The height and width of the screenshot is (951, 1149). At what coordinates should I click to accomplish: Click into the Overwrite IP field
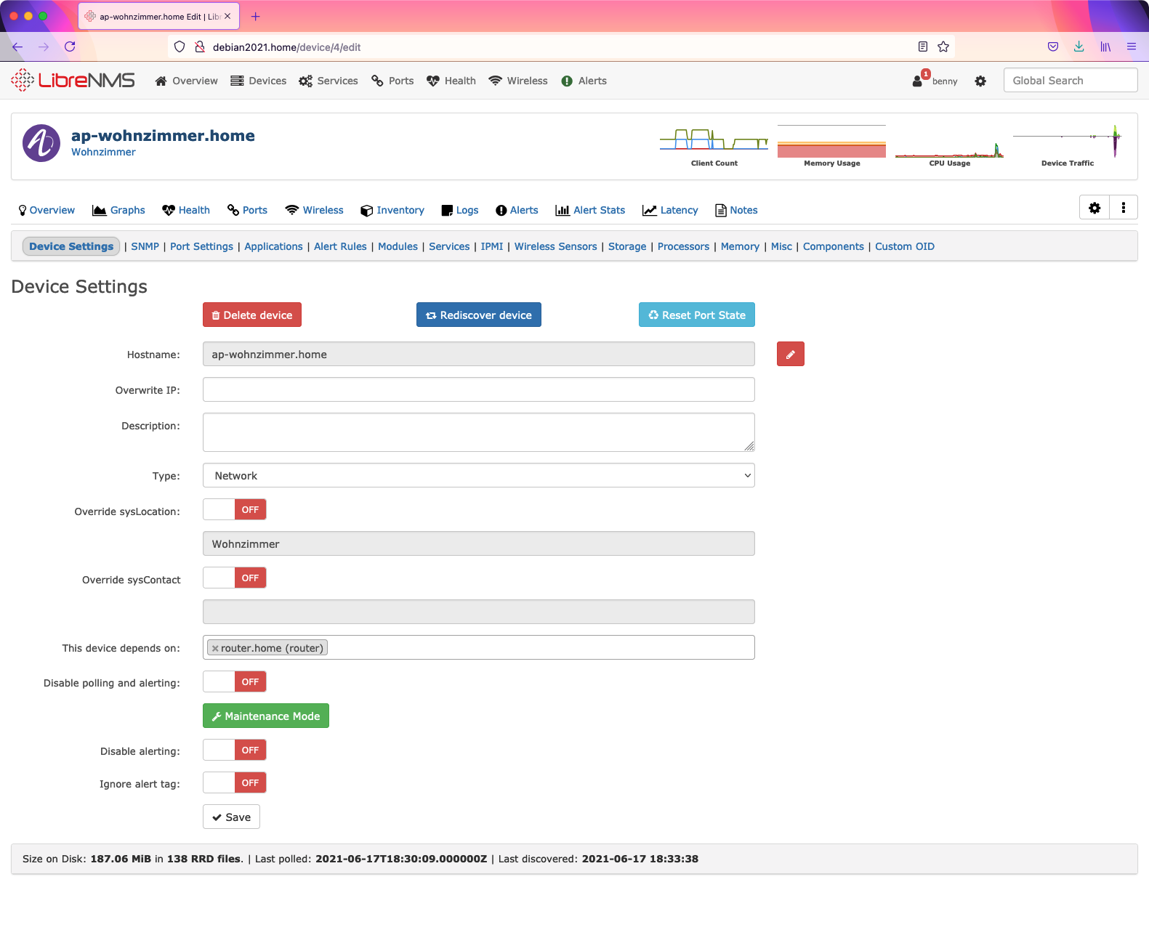point(478,390)
